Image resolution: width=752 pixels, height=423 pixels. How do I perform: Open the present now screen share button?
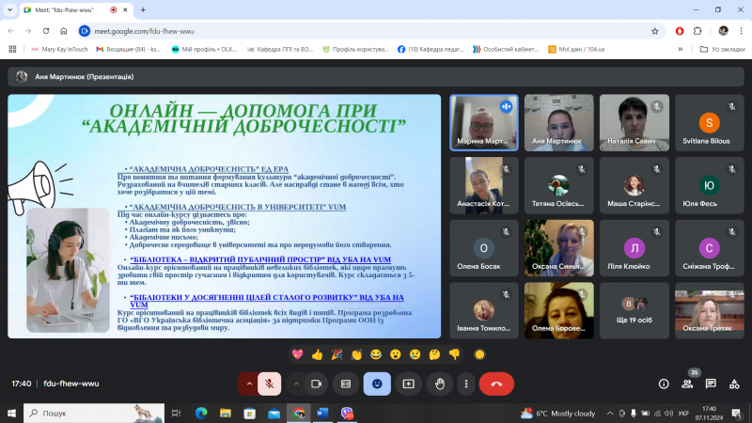coord(409,384)
